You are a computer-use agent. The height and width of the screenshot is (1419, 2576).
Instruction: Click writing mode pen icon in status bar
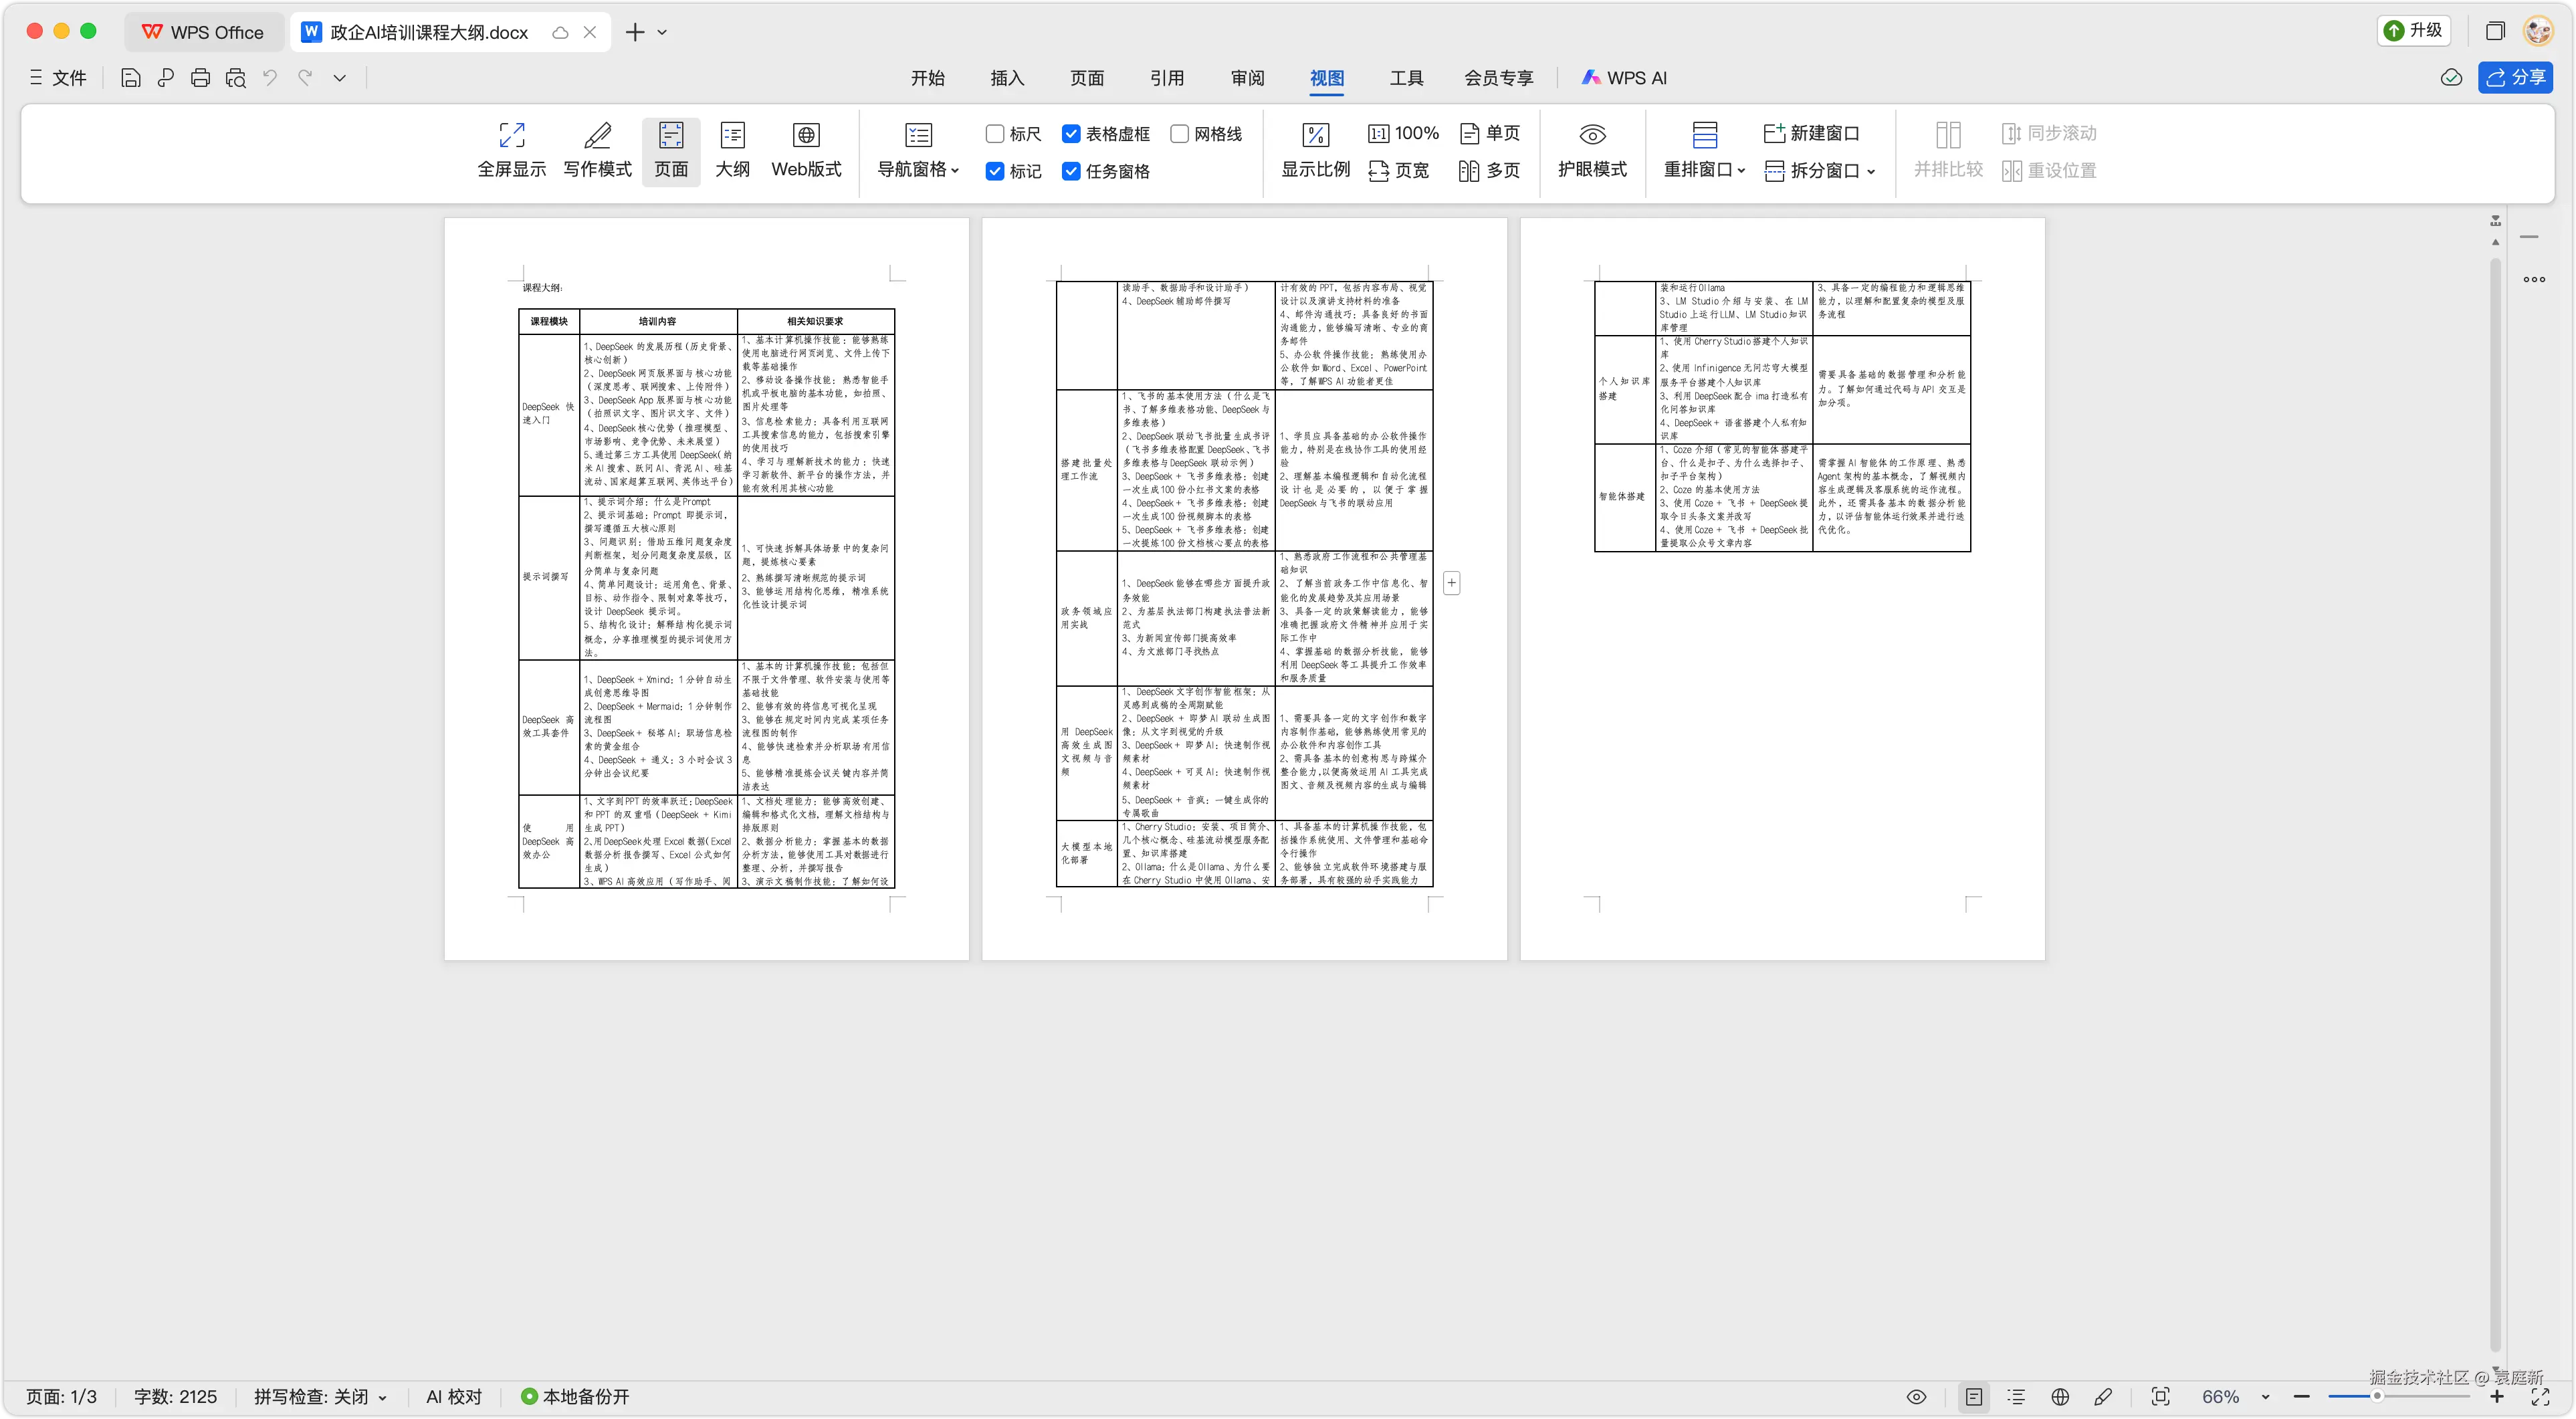(x=2103, y=1396)
